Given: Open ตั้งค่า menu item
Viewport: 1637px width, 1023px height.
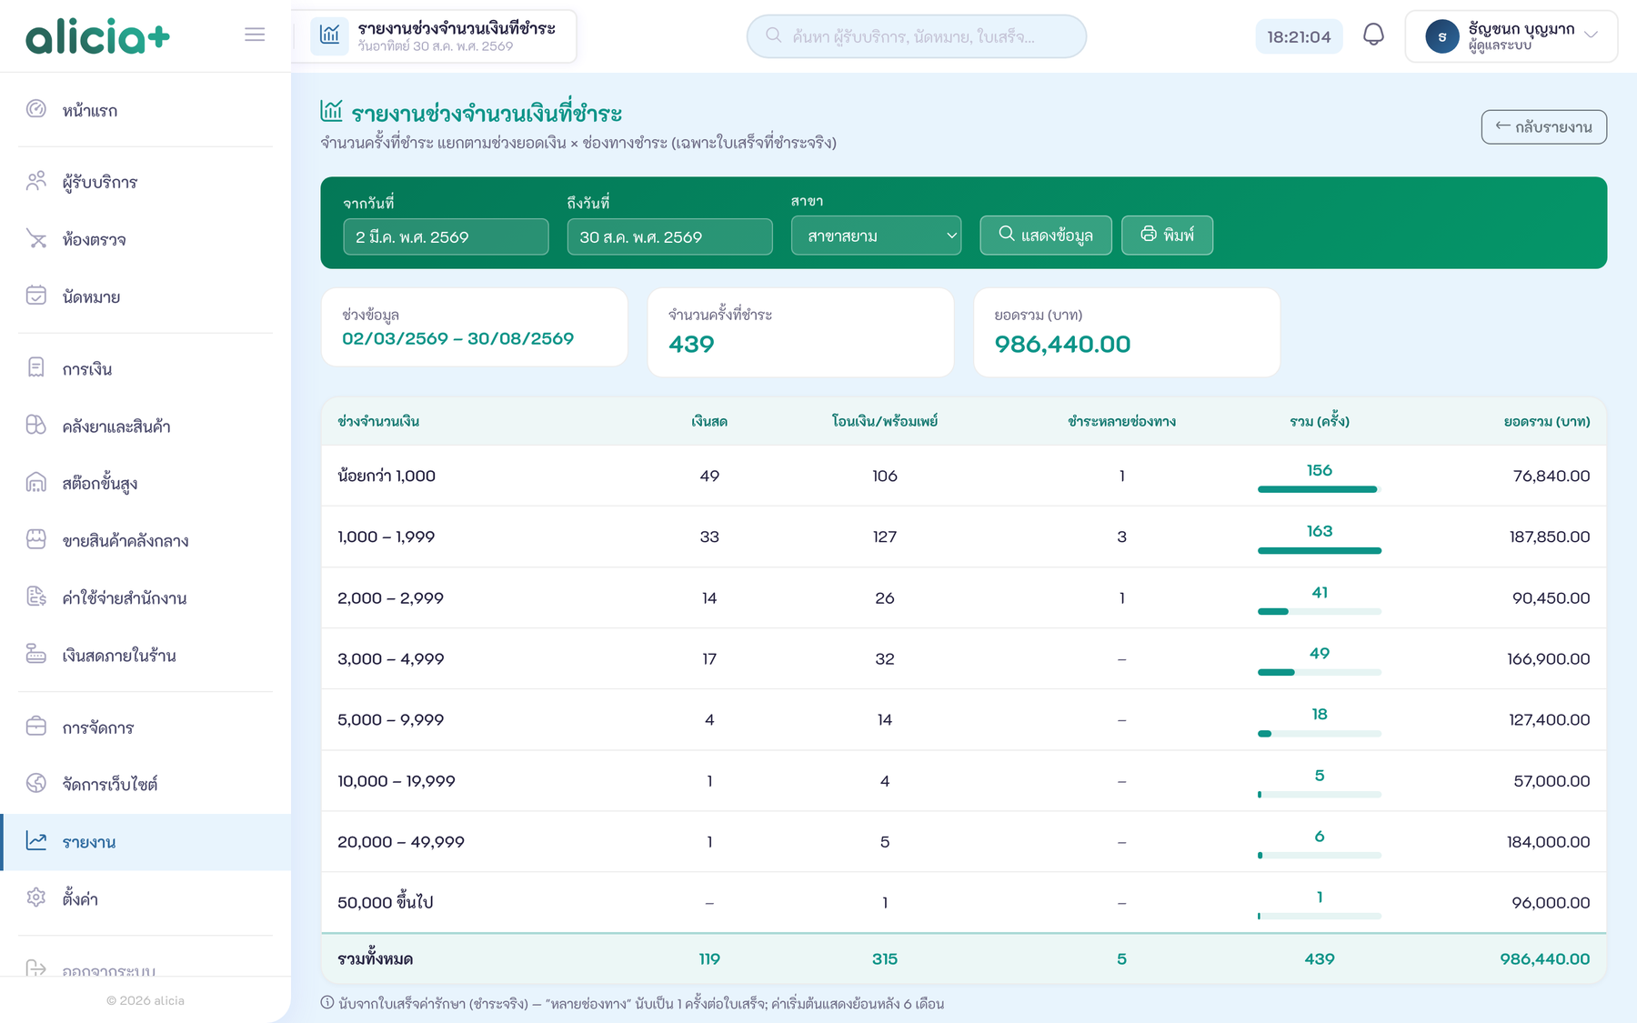Looking at the screenshot, I should pos(146,898).
